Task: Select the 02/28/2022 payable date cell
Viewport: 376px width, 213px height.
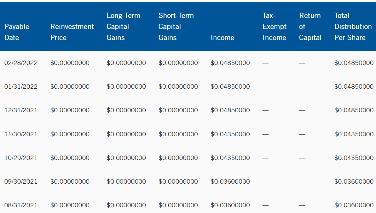Action: pos(21,63)
